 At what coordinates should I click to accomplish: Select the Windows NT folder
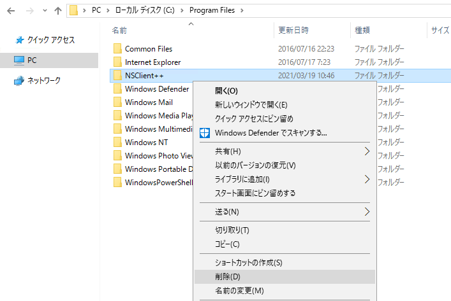[x=146, y=143]
